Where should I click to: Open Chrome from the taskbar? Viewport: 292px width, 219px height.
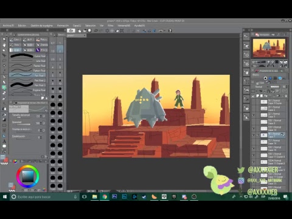click(x=105, y=196)
